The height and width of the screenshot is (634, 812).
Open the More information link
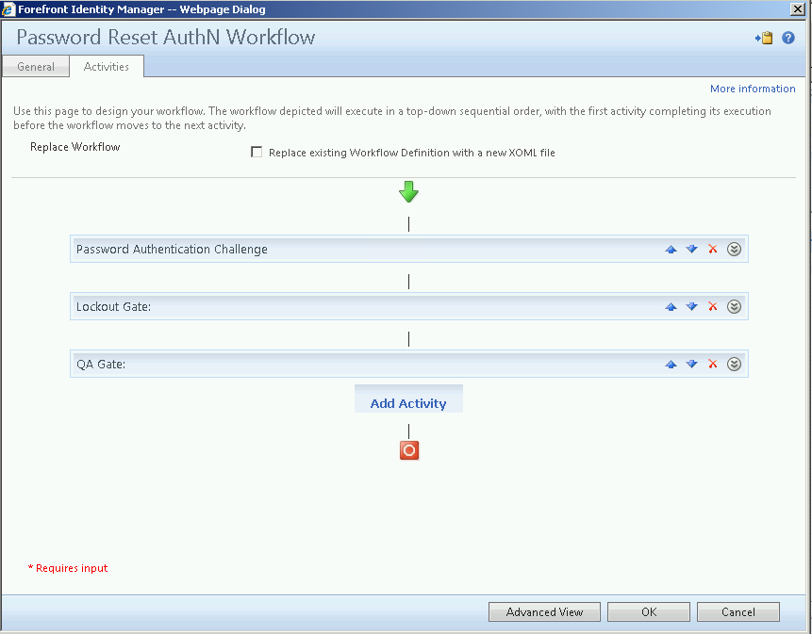tap(753, 89)
